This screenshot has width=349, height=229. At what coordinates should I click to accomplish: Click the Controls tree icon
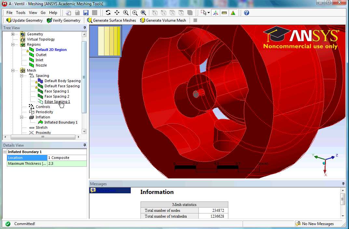[x=31, y=107]
